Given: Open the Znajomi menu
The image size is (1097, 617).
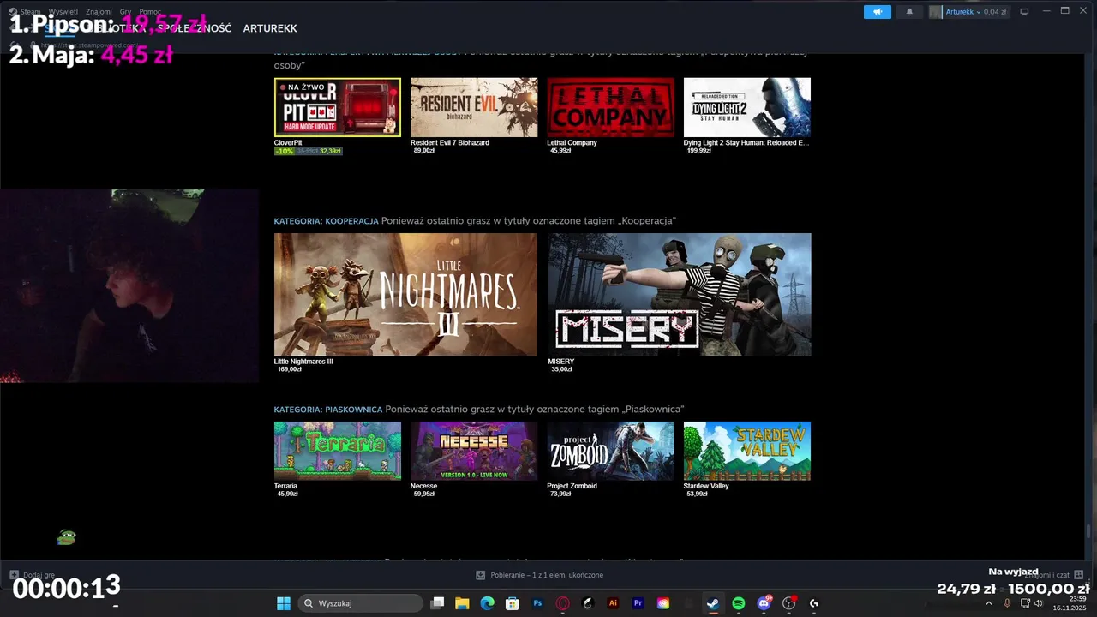Looking at the screenshot, I should click(x=99, y=12).
